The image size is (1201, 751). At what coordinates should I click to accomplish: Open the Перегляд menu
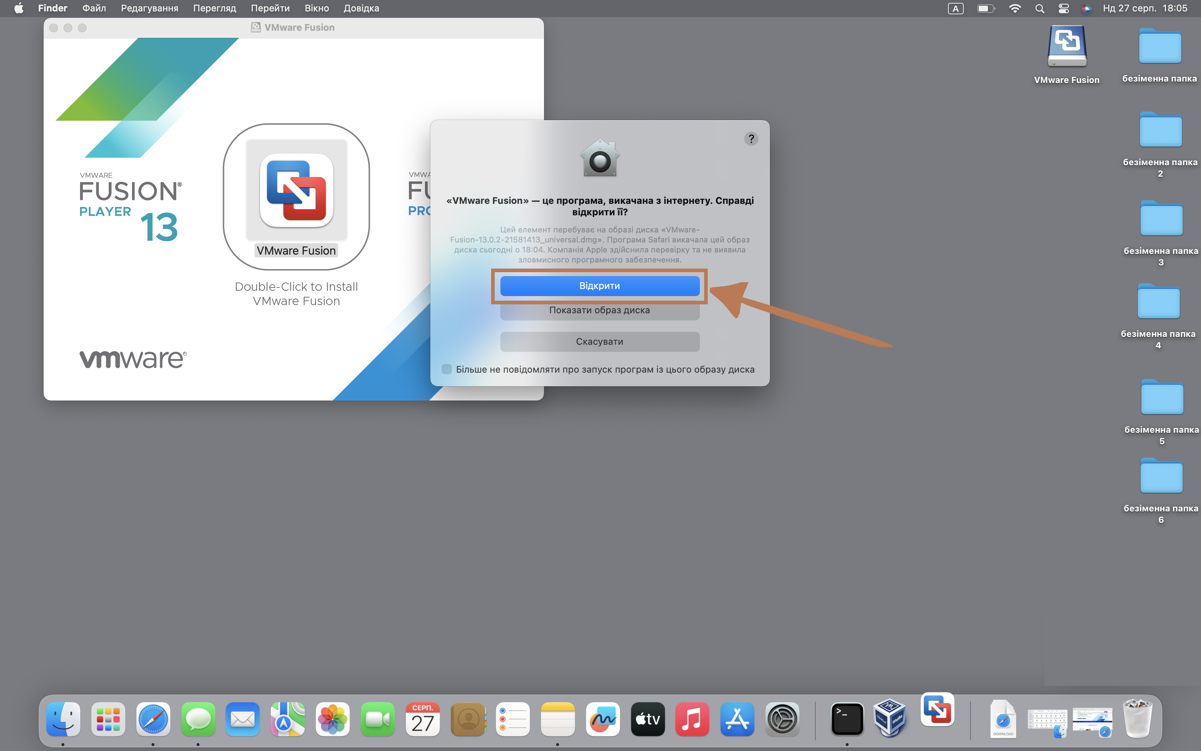pyautogui.click(x=214, y=9)
